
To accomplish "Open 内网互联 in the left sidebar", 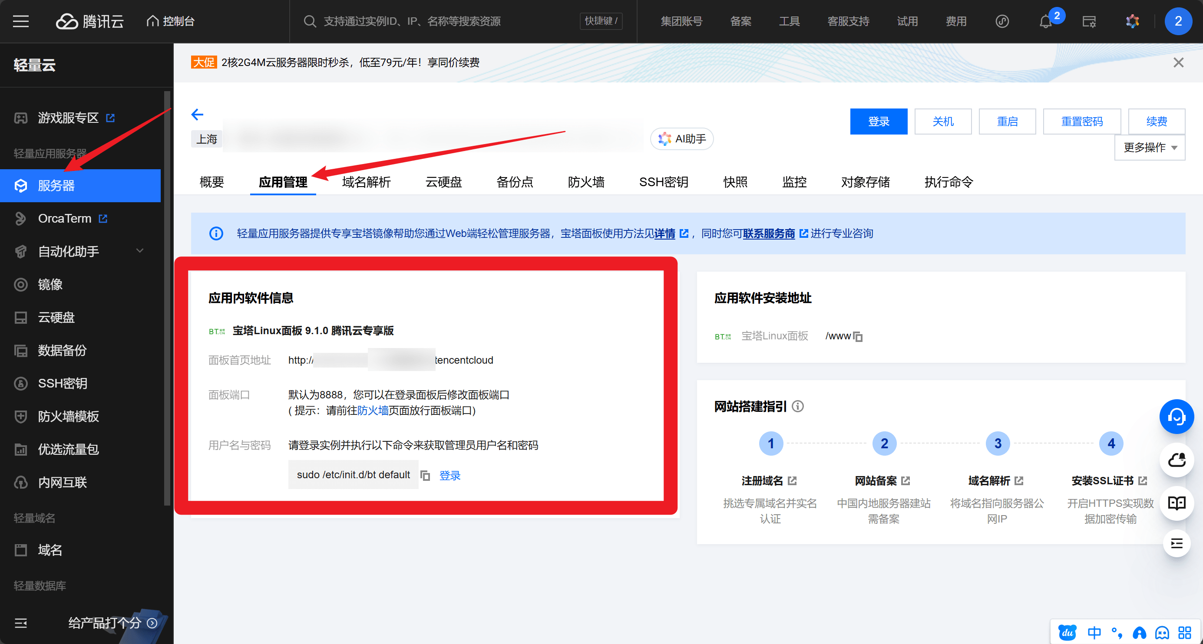I will [x=62, y=482].
